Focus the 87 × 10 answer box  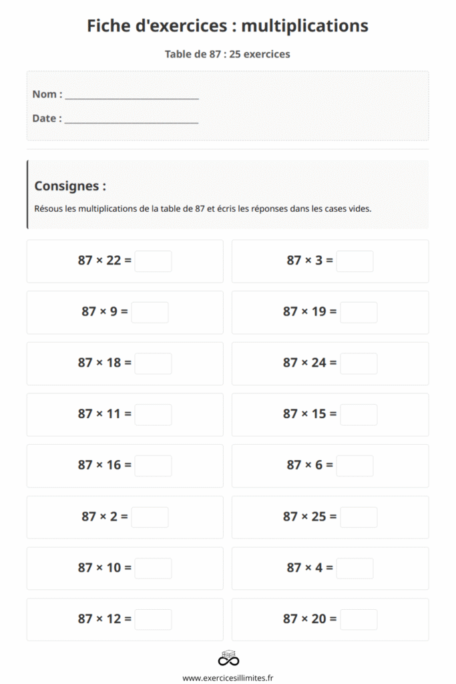(x=153, y=568)
